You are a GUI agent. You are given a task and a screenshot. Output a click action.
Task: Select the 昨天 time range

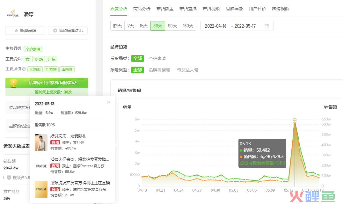pyautogui.click(x=118, y=26)
